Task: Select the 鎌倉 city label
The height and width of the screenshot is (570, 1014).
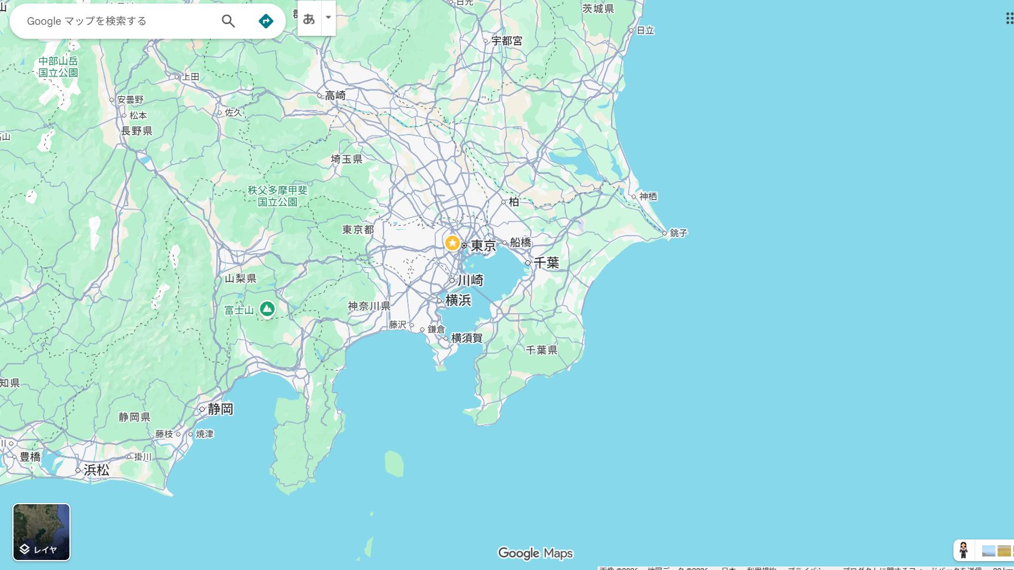Action: click(436, 329)
